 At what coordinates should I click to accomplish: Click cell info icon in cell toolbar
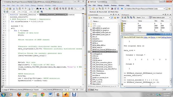pyautogui.click(x=42, y=12)
